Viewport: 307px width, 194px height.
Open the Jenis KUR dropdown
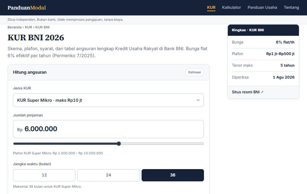coord(108,100)
